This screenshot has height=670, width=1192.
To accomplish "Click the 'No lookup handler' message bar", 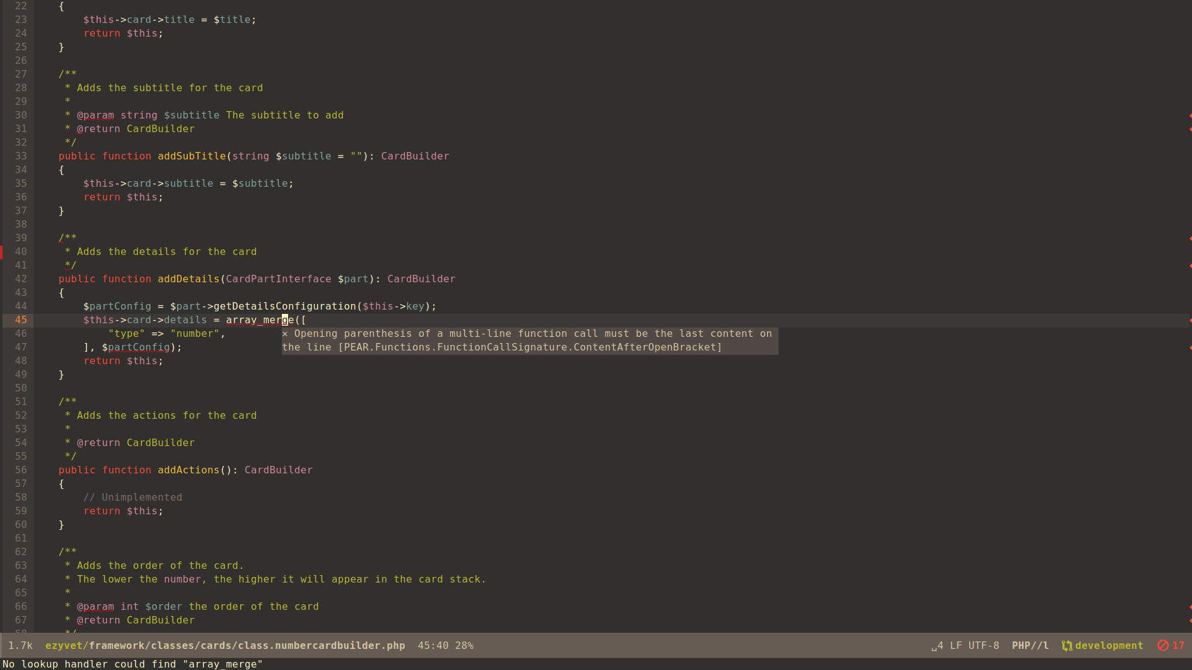I will (132, 664).
